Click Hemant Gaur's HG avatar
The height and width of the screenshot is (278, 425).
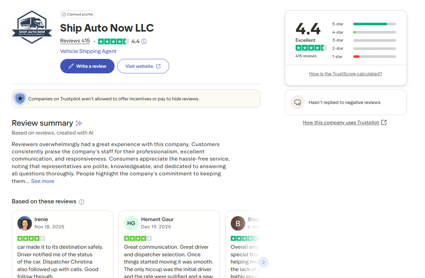coord(131,223)
